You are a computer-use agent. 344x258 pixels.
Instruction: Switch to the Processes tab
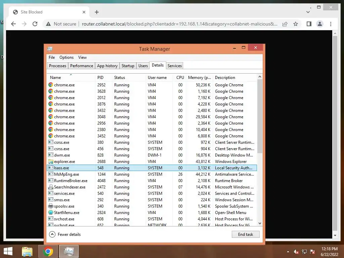[57, 66]
